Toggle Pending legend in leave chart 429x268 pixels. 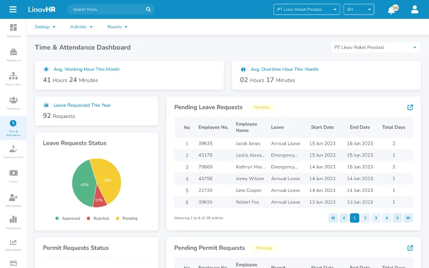(127, 218)
